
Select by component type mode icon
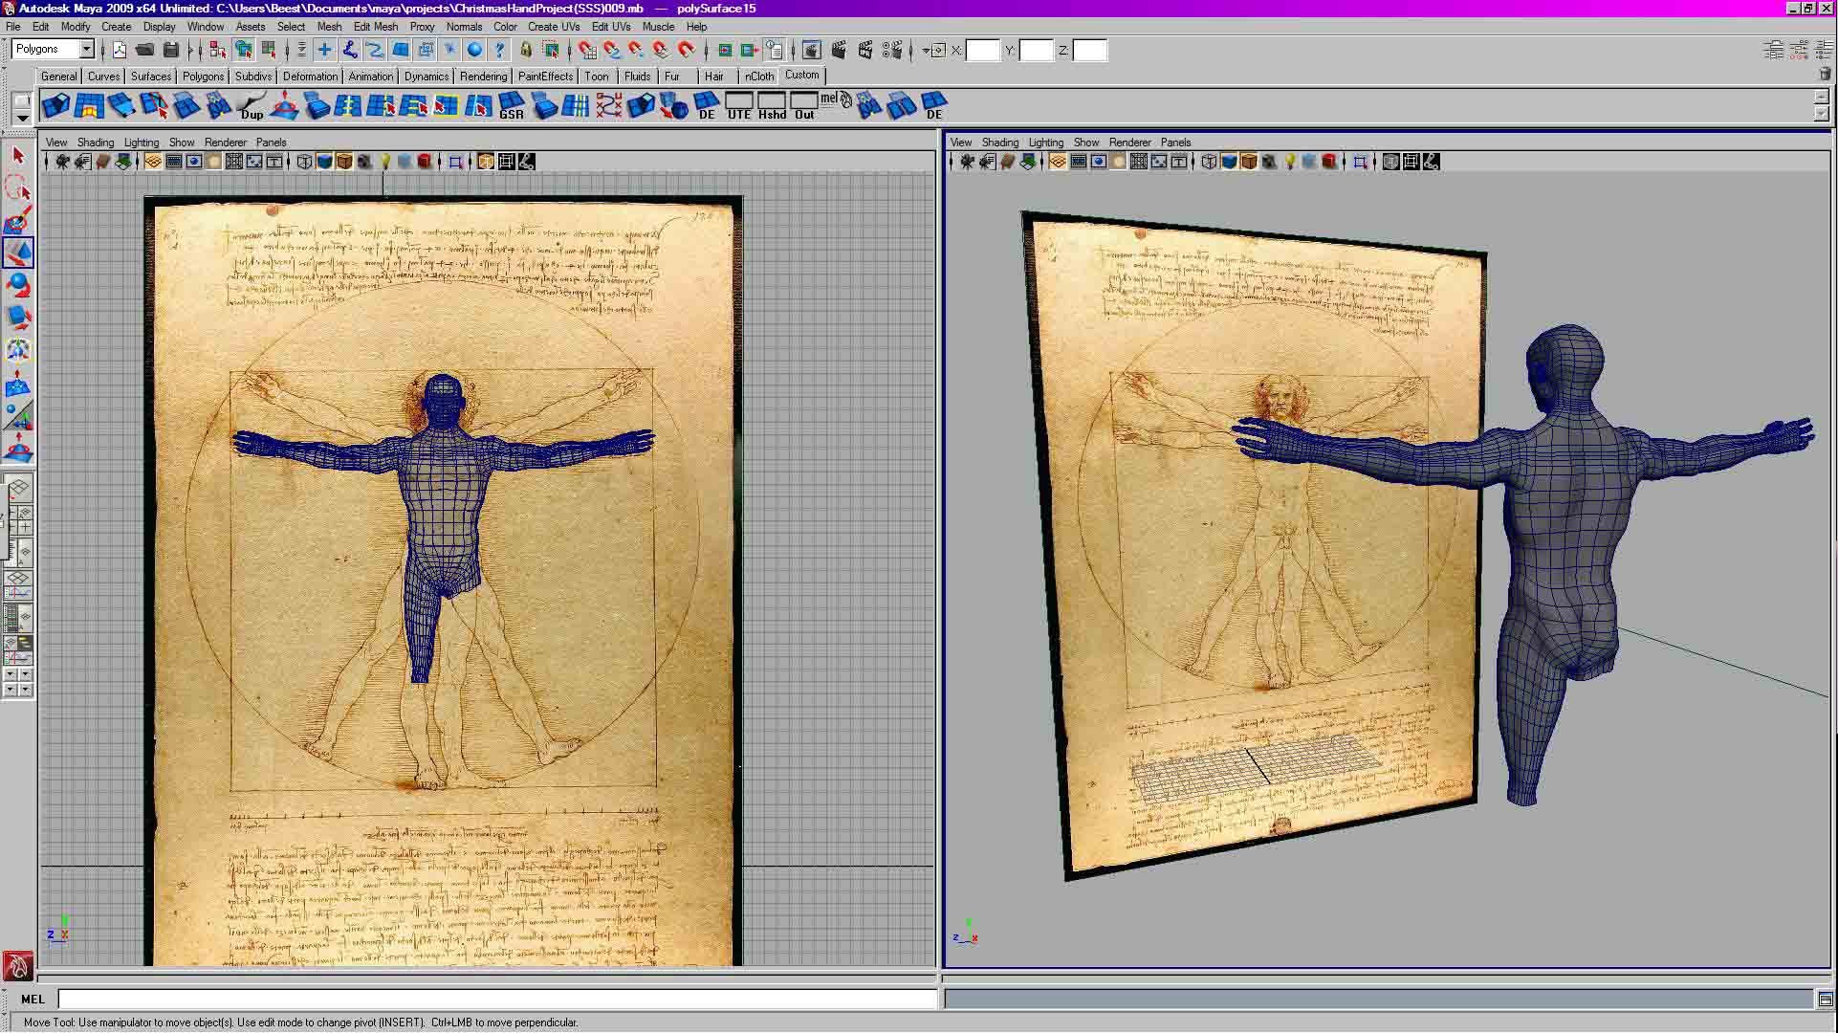point(270,50)
